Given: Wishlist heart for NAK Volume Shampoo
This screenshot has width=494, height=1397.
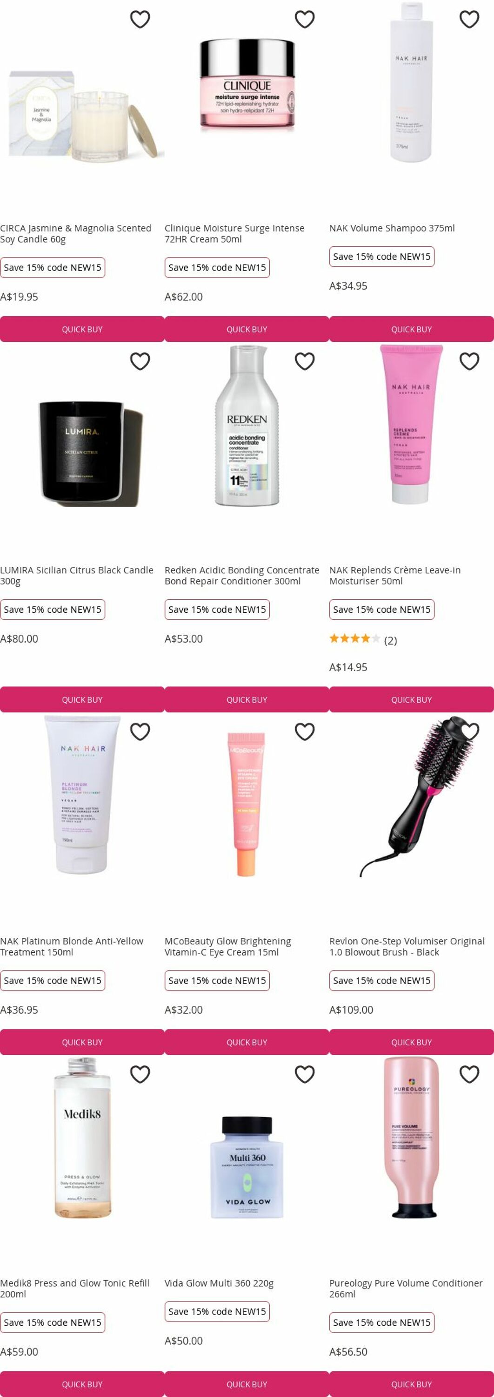Looking at the screenshot, I should (x=469, y=19).
